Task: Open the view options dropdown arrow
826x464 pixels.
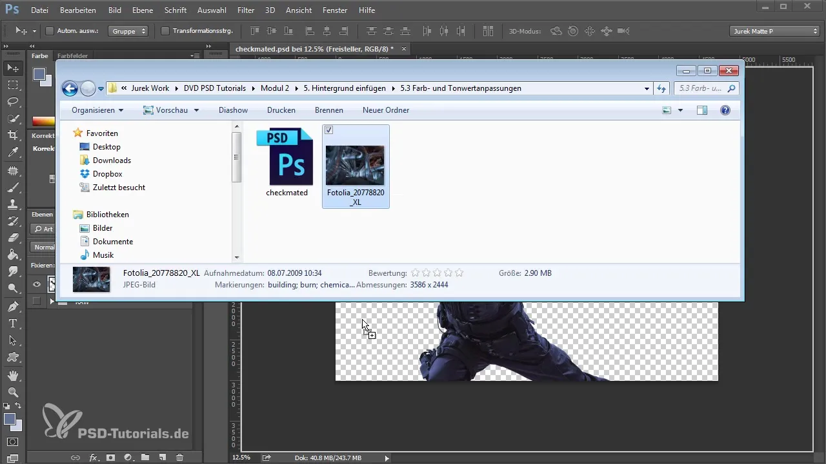Action: [x=680, y=110]
